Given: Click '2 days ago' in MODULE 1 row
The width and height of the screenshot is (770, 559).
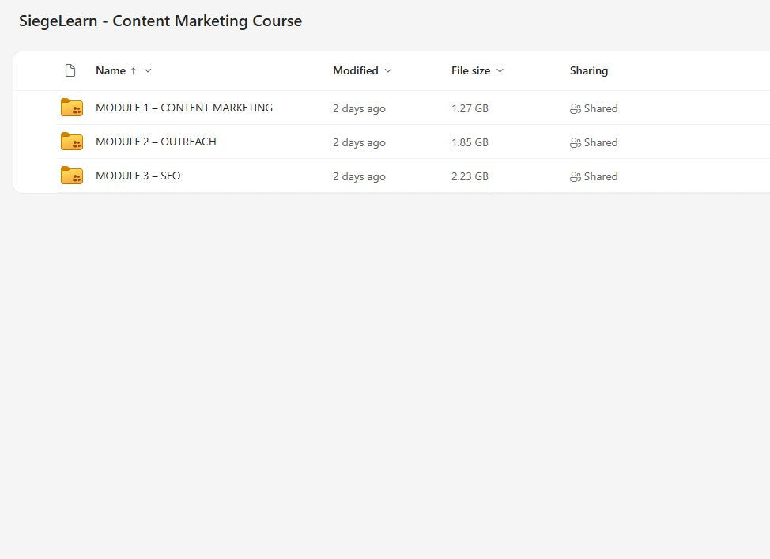Looking at the screenshot, I should pyautogui.click(x=359, y=108).
